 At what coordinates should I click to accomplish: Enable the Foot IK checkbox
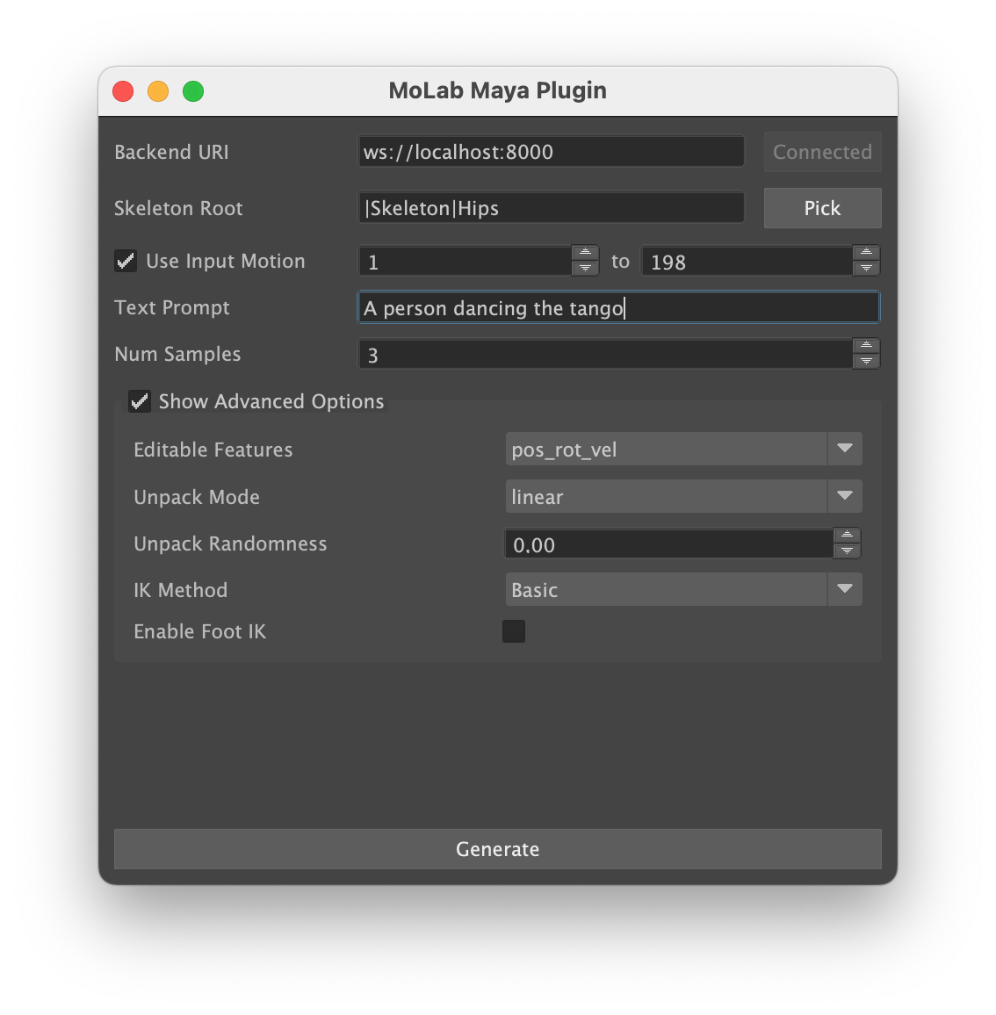[x=514, y=631]
